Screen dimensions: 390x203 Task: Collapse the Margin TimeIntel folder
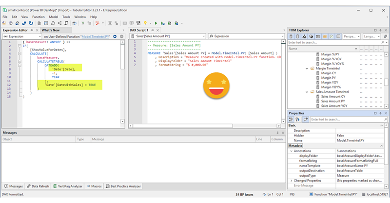(x=307, y=68)
